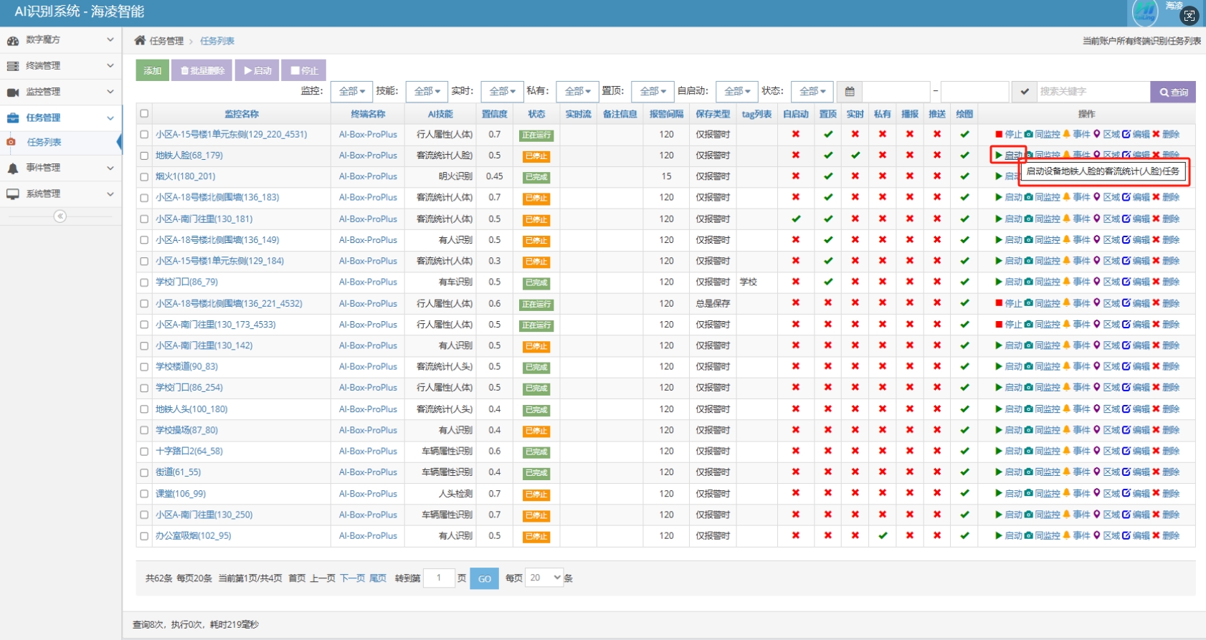Click the toolbar 停止 button

point(304,70)
